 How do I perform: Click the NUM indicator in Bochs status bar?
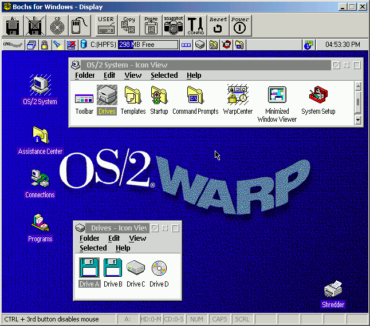click(x=196, y=319)
